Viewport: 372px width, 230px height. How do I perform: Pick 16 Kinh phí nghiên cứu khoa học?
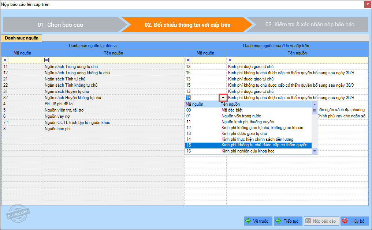pos(248,151)
